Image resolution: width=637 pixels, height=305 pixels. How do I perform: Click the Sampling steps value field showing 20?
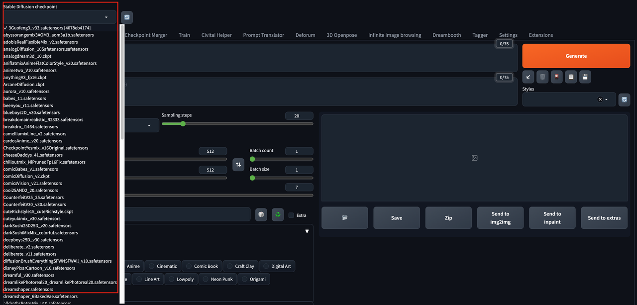299,116
